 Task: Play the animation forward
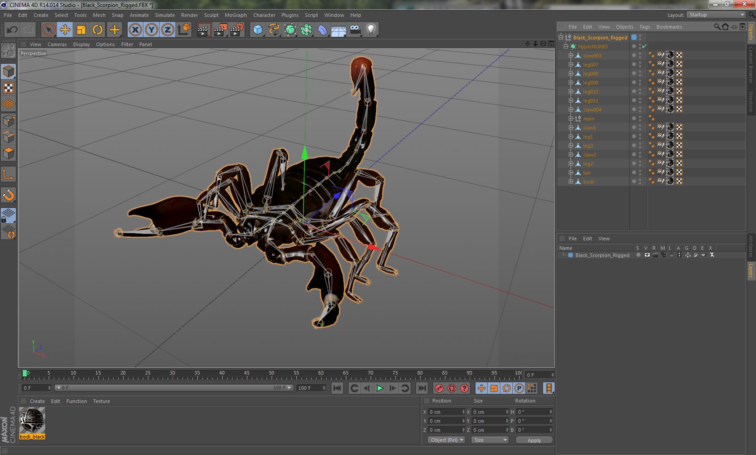(380, 388)
